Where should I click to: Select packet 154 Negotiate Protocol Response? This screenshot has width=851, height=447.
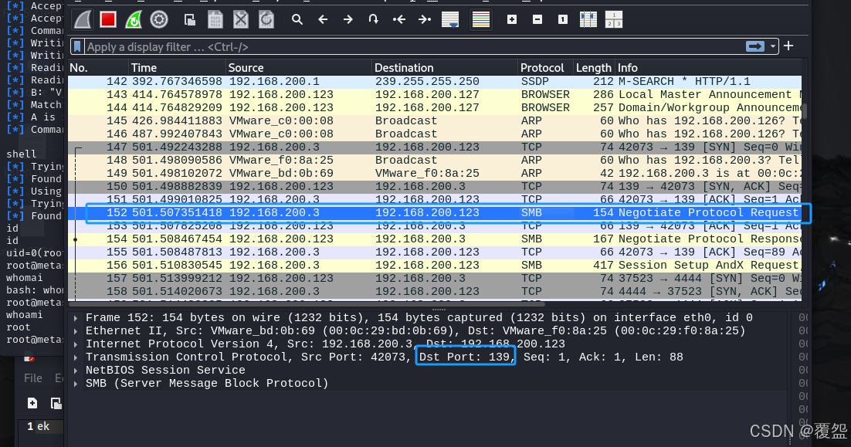coord(435,239)
